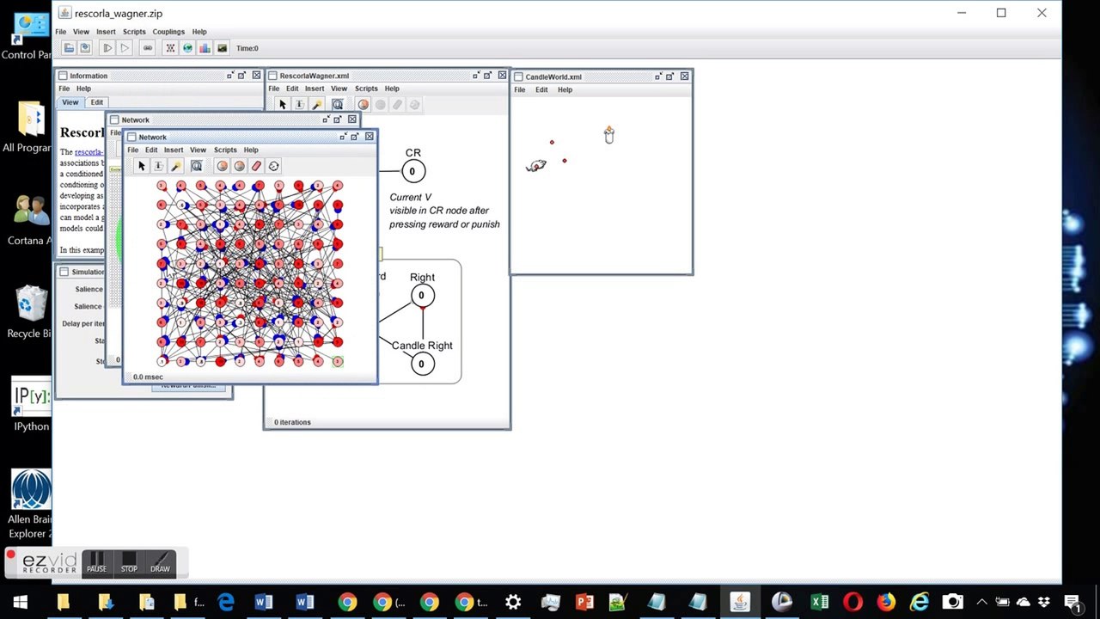This screenshot has width=1100, height=619.
Task: Open Edit menu in CandleWorld.xml window
Action: point(541,89)
